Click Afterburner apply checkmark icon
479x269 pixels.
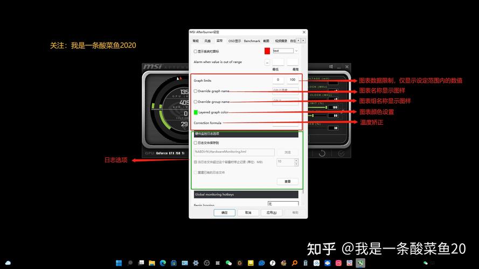[341, 153]
